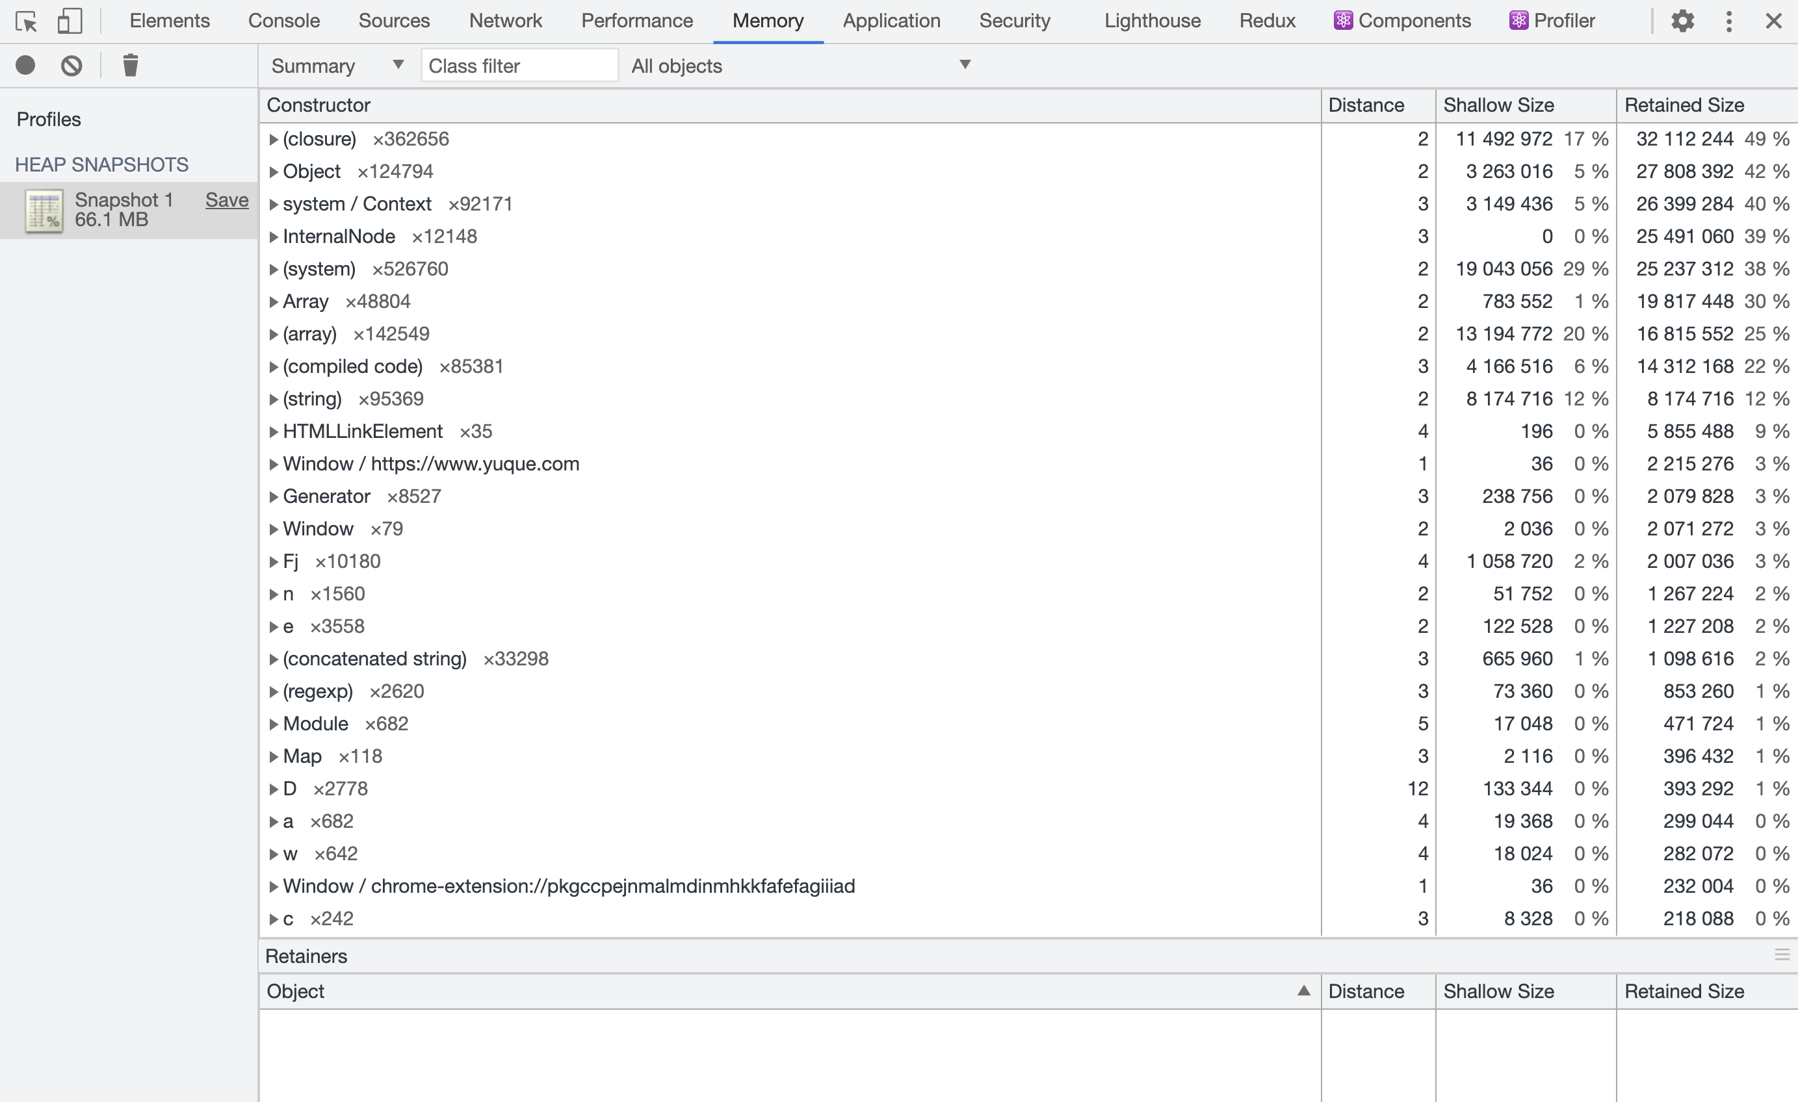Open the All objects filter dropdown
The width and height of the screenshot is (1798, 1102).
coord(800,66)
